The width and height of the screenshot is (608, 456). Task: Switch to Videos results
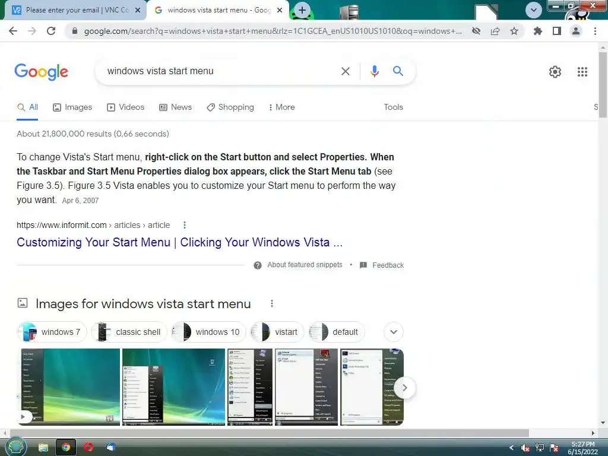coord(126,107)
